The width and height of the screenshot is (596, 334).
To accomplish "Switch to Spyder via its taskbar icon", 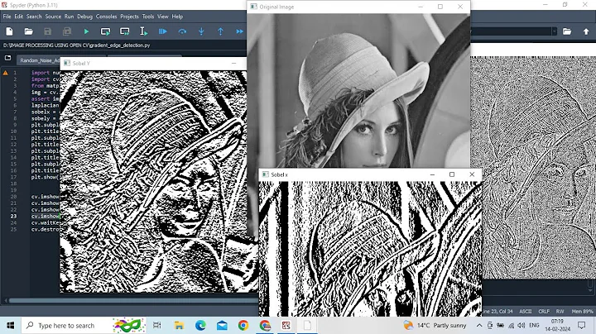I will tap(286, 325).
